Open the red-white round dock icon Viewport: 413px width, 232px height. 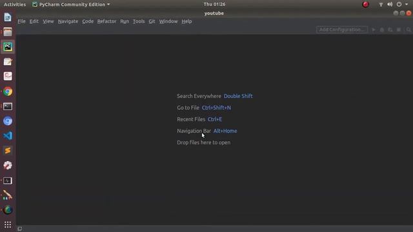tap(8, 166)
